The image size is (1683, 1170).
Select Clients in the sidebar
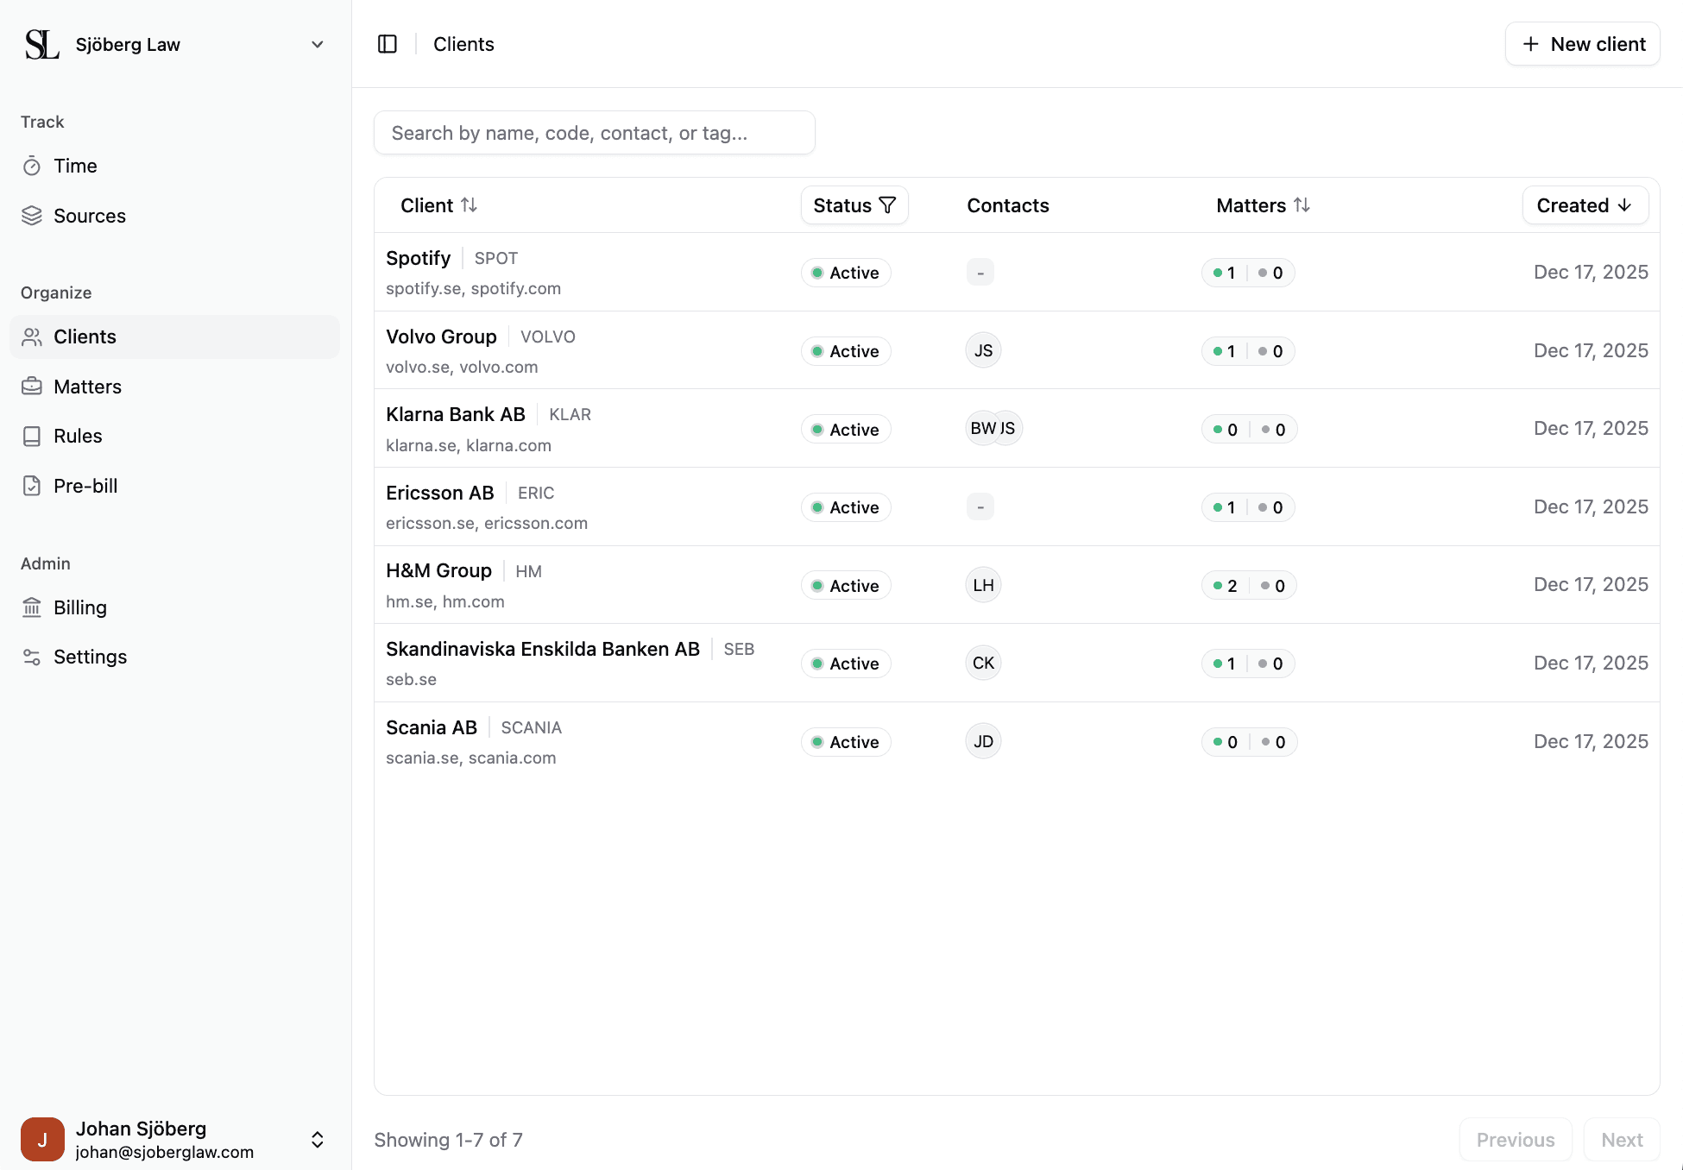[85, 337]
